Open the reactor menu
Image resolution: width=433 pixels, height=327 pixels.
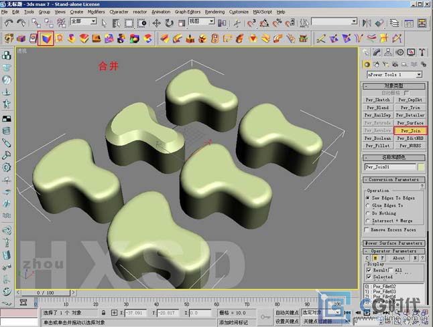point(140,12)
